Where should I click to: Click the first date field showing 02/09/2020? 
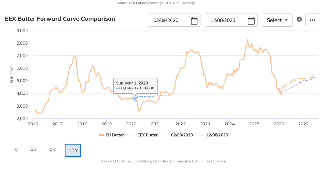[174, 20]
